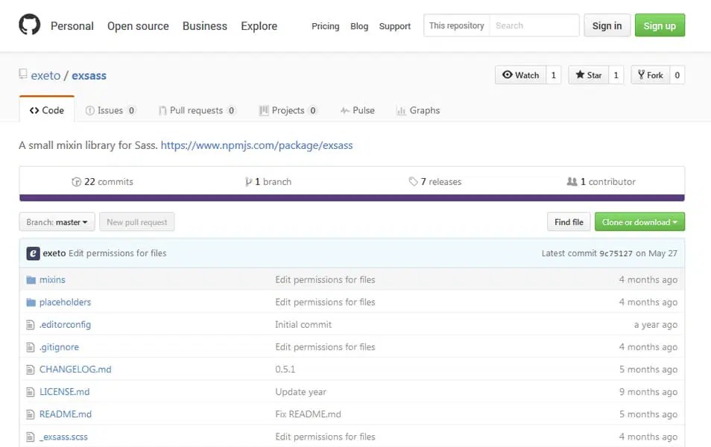711x447 pixels.
Task: Click the commits history icon
Action: [x=78, y=181]
